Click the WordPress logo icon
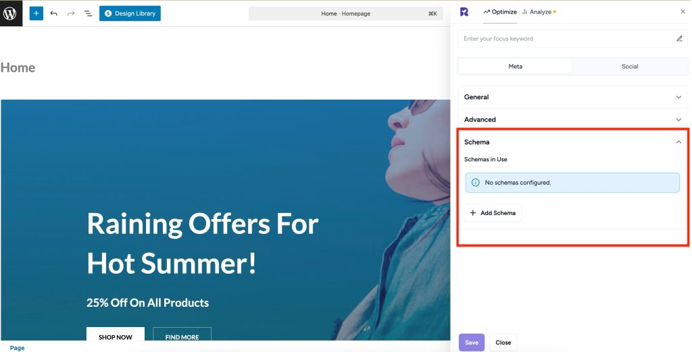692x352 pixels. 11,13
